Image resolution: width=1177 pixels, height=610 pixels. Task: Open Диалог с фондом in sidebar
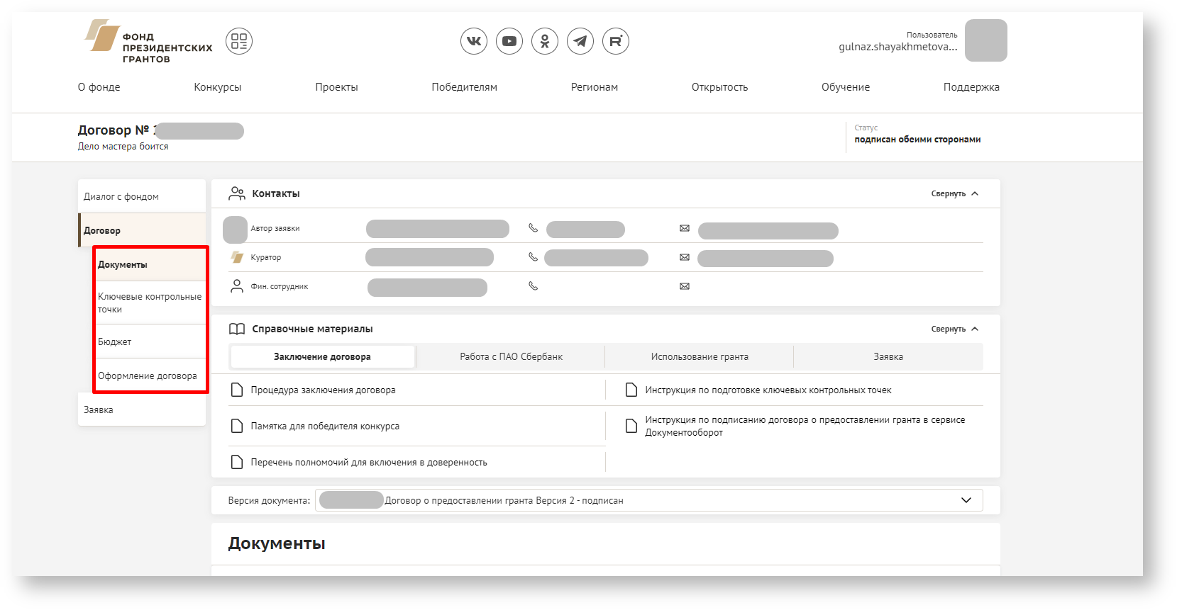(121, 196)
